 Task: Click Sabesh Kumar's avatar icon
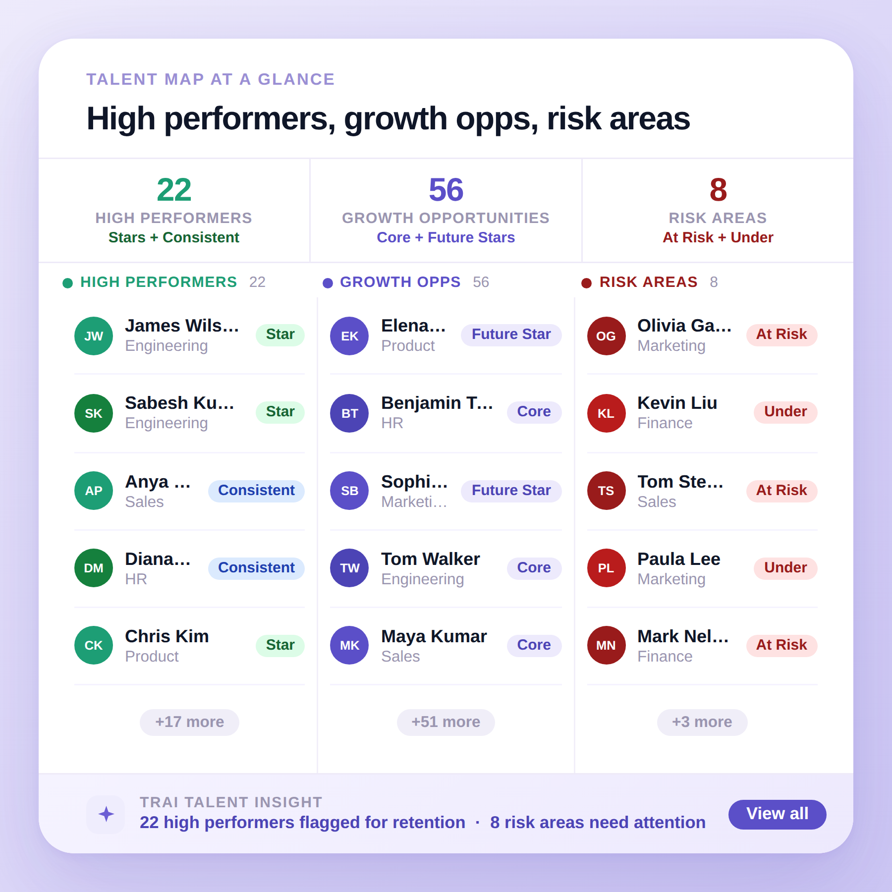tap(93, 413)
